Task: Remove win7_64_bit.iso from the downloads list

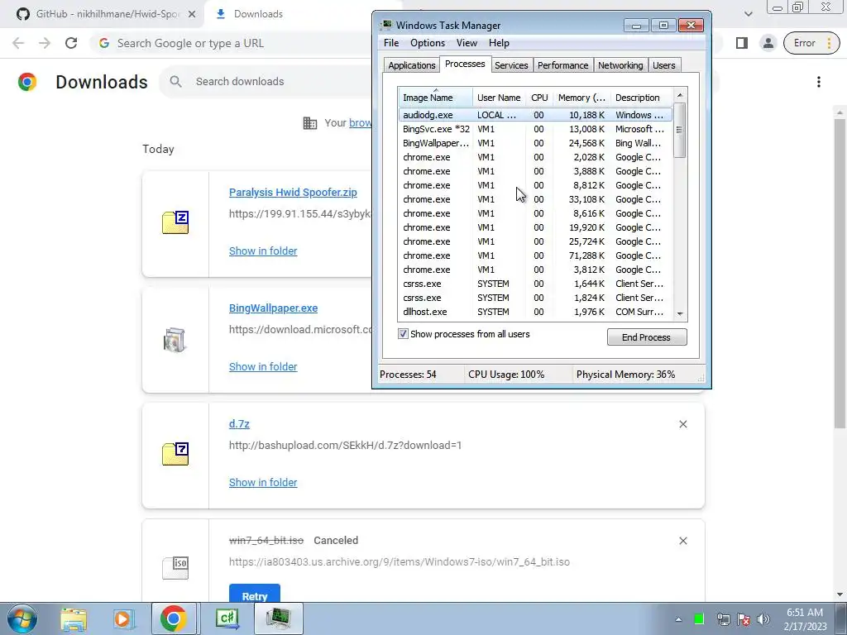Action: 682,541
